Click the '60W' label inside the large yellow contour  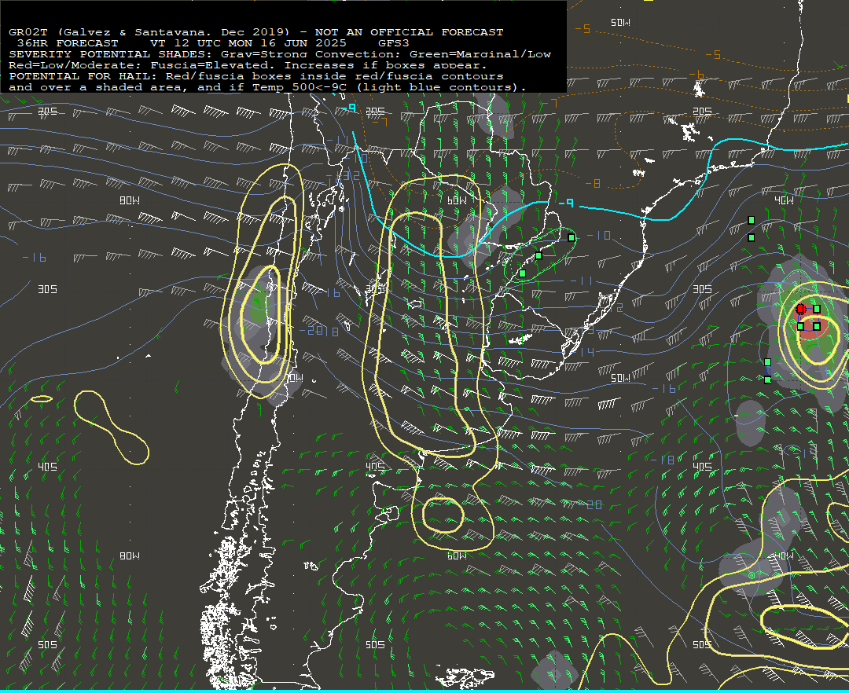click(x=457, y=200)
